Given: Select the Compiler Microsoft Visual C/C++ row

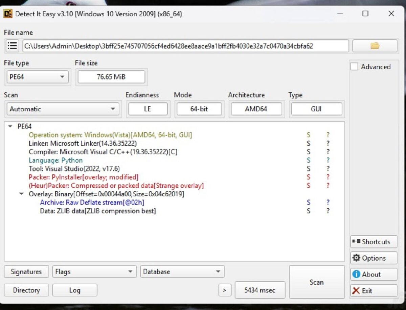Looking at the screenshot, I should (103, 152).
